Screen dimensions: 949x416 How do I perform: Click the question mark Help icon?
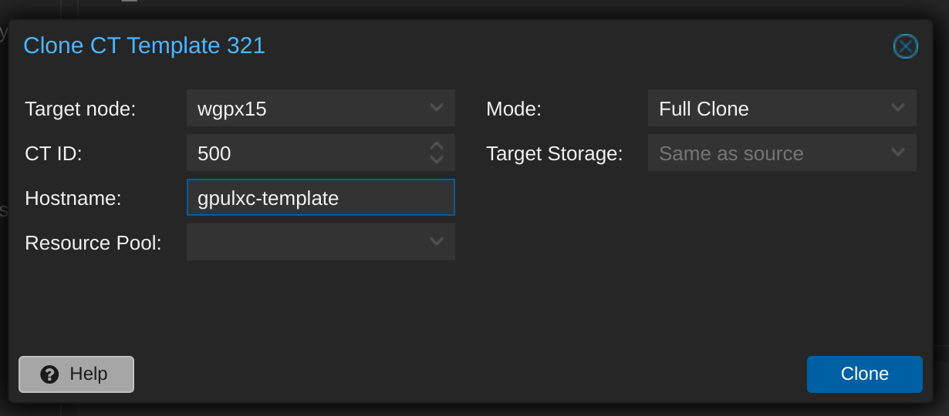pos(50,374)
